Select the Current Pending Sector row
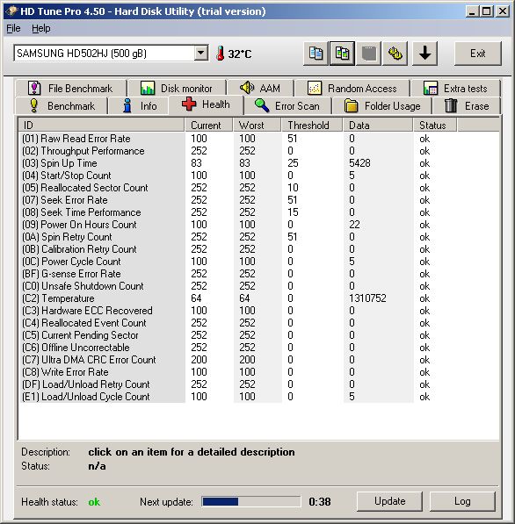This screenshot has width=515, height=524. pyautogui.click(x=258, y=335)
